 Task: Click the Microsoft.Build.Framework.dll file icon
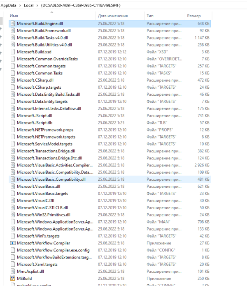[13, 30]
